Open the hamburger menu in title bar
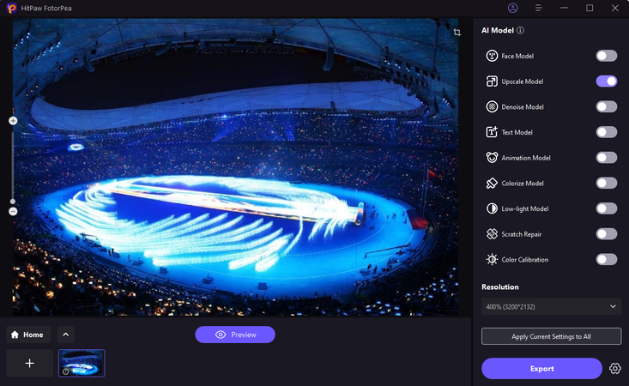This screenshot has height=386, width=629. click(538, 8)
